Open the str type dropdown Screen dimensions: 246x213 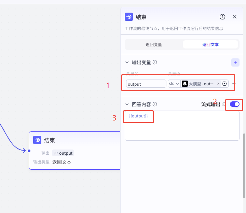[174, 84]
